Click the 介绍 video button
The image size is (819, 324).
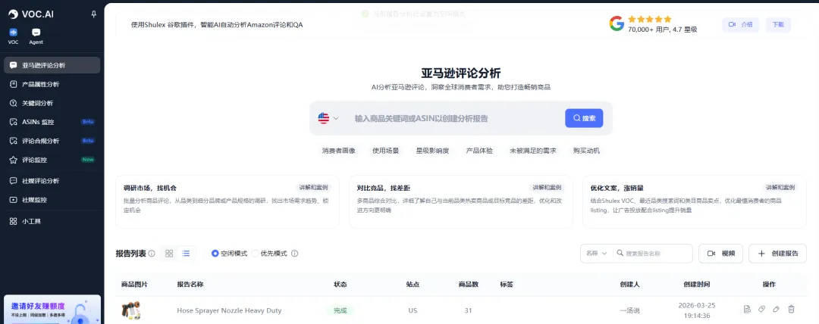pos(740,24)
